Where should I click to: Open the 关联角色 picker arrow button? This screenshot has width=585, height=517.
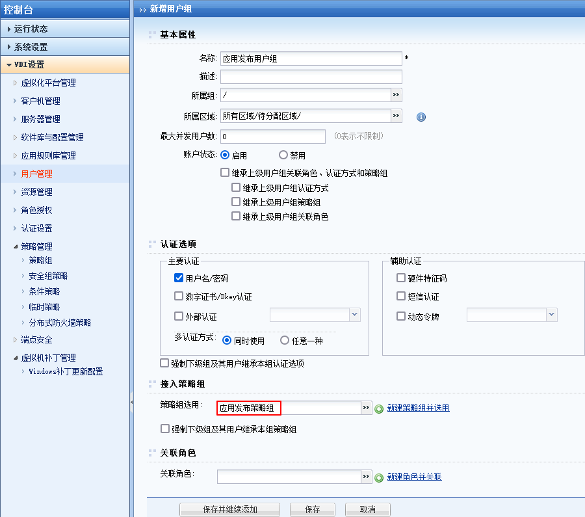click(x=366, y=477)
